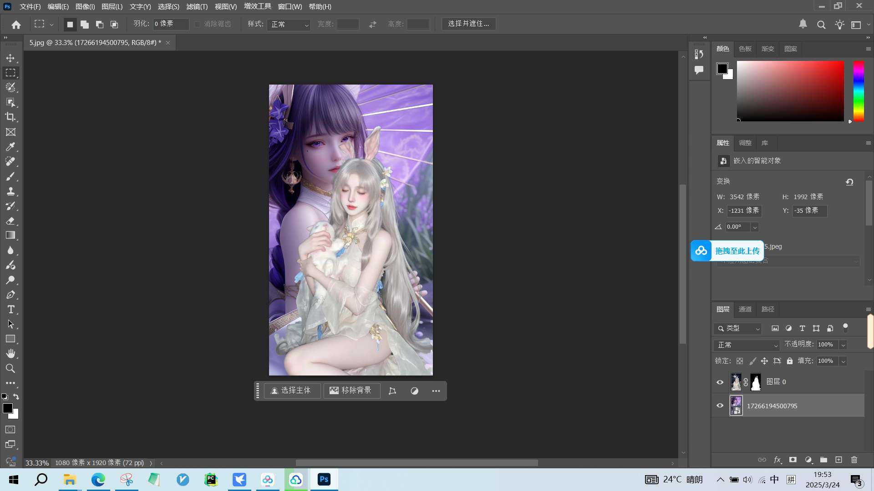874x491 pixels.
Task: Click the red color picker field
Action: [790, 91]
